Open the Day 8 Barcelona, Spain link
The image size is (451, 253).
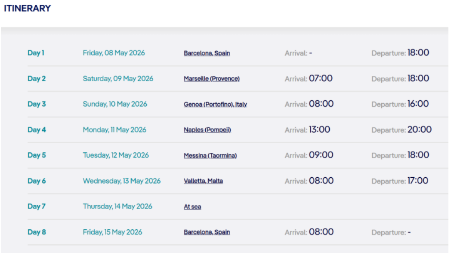[207, 232]
